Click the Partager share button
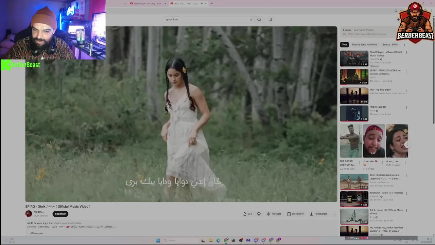This screenshot has width=435, height=245. (x=274, y=214)
